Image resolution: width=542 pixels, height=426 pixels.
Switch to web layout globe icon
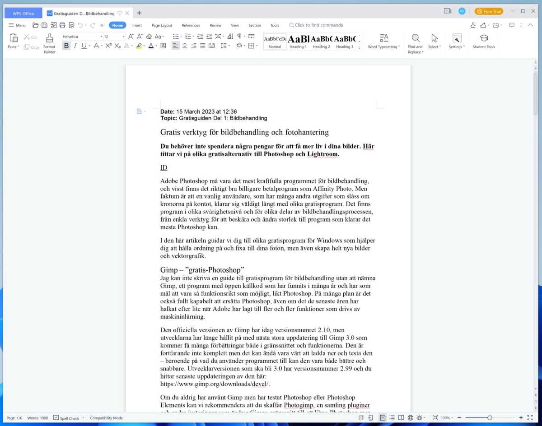point(410,418)
